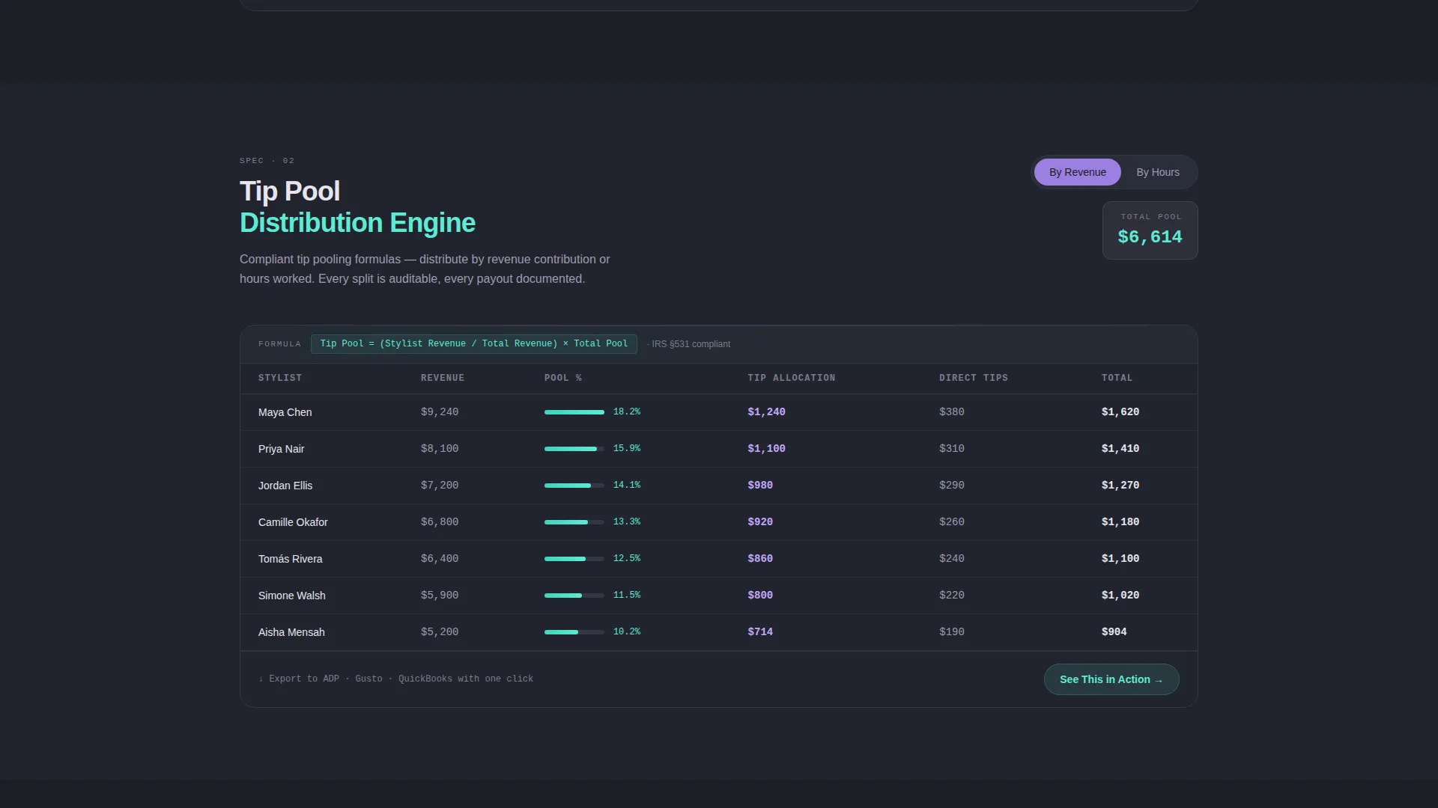Viewport: 1438px width, 808px height.
Task: Click the $860 tip allocation
Action: click(x=760, y=559)
